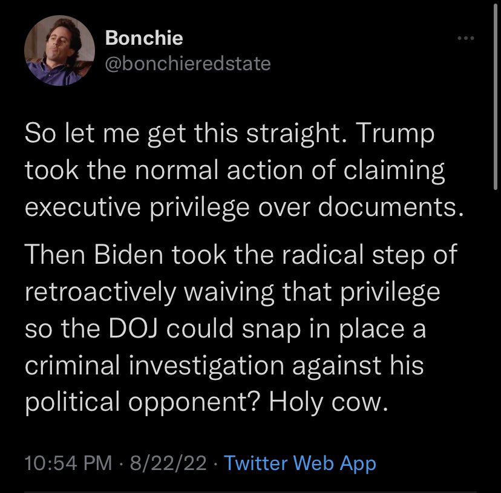Open the Twitter Web App source link
The width and height of the screenshot is (501, 493).
pyautogui.click(x=300, y=463)
